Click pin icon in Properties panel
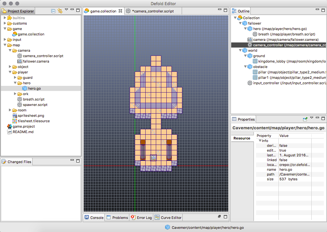327x232 pixels. (x=305, y=119)
